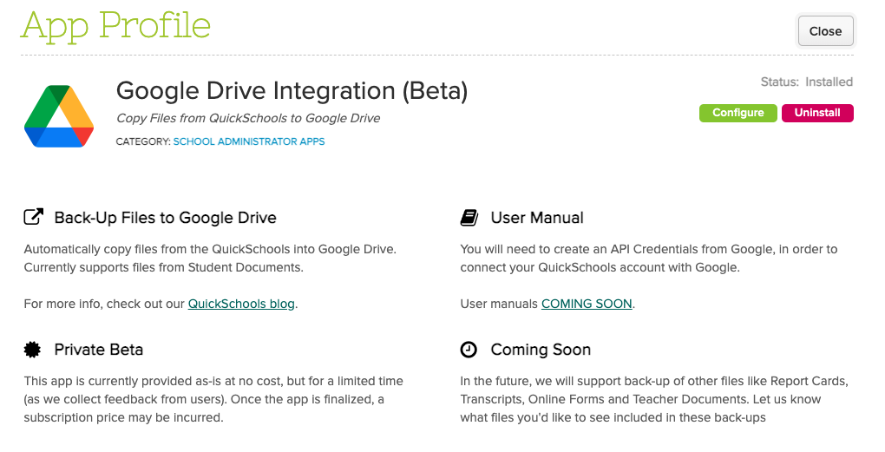Follow the QuickSchools blog link

(241, 305)
